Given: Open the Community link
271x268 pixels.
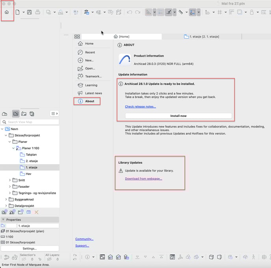Looking at the screenshot, I should coord(84,239).
